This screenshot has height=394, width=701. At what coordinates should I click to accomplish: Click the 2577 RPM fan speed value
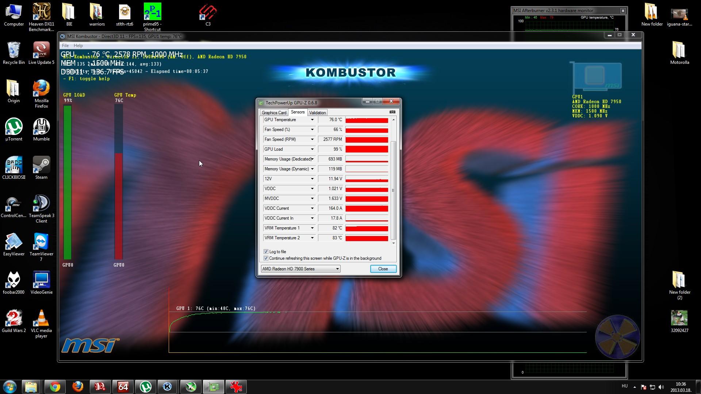(331, 139)
